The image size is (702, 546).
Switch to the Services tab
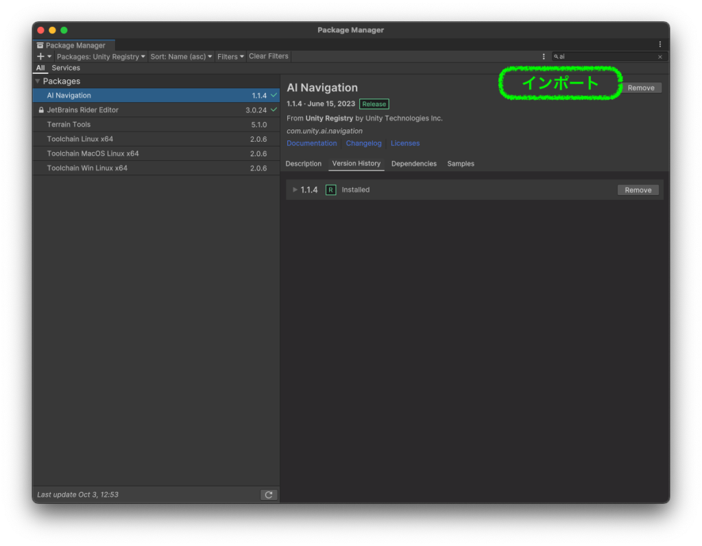tap(66, 68)
